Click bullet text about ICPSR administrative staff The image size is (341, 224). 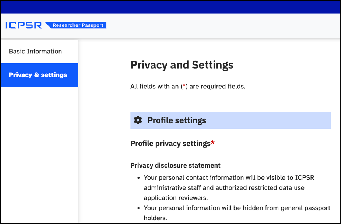229,188
